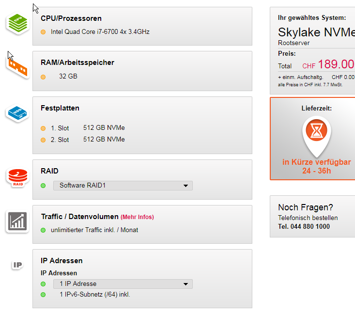The height and width of the screenshot is (315, 355).
Task: Click the green CPU stack icon
Action: (x=18, y=23)
